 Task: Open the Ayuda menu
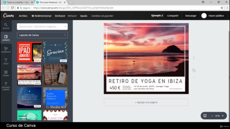[84, 16]
